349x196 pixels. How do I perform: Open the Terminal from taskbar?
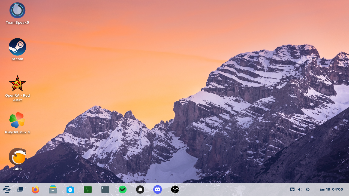pyautogui.click(x=105, y=189)
